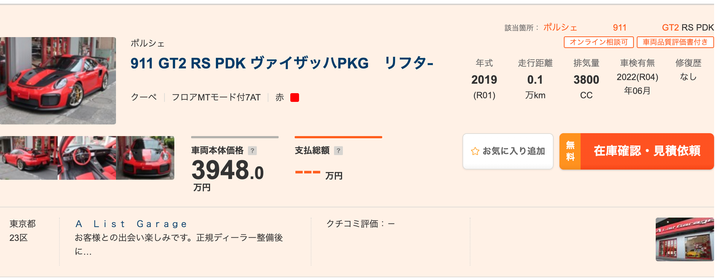
Task: Click the highlighted 911 match text
Action: tap(620, 28)
